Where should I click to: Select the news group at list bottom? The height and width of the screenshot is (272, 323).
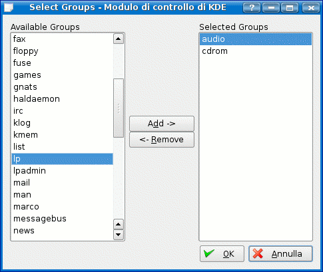[62, 231]
